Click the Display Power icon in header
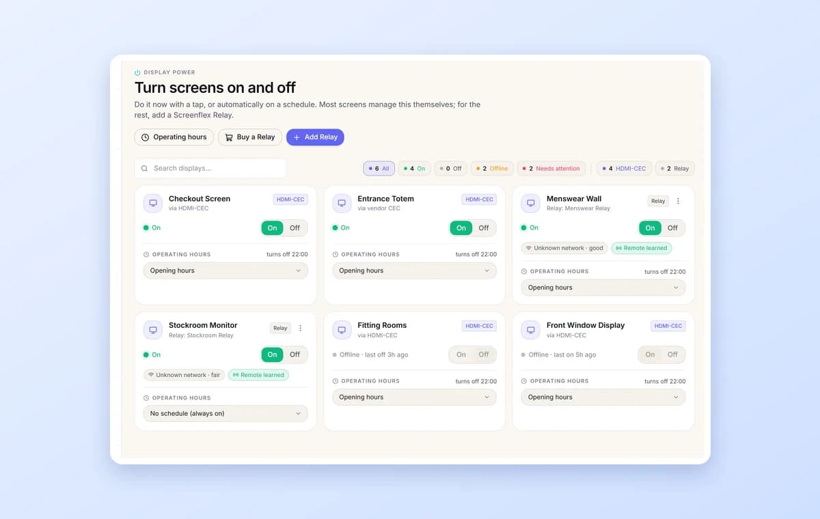The width and height of the screenshot is (820, 519). pyautogui.click(x=137, y=72)
